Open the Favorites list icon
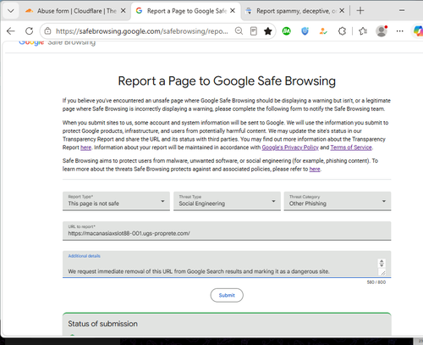Viewport: 423px width, 345px height. [363, 31]
